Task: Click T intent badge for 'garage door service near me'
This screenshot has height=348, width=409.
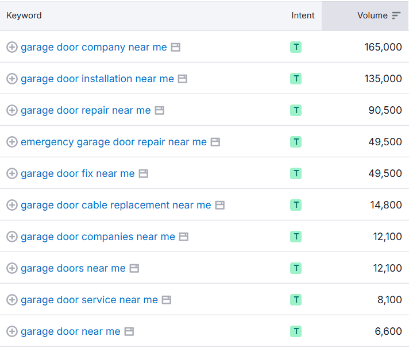Action: 296,300
